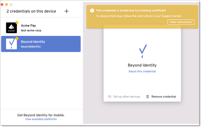Open View instructions in warning banner
This screenshot has width=202, height=128.
point(181,22)
